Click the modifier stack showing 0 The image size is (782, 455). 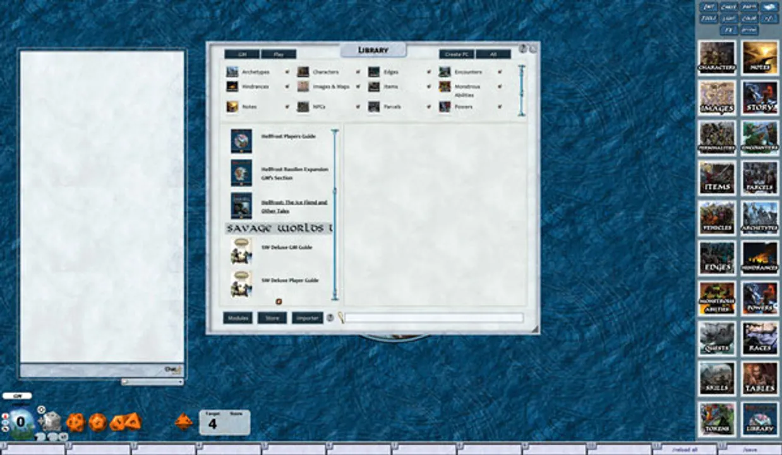pyautogui.click(x=21, y=422)
